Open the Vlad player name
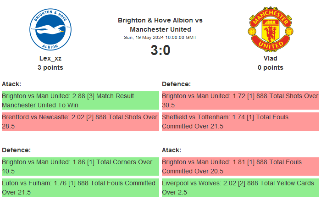The image size is (321, 211). point(270,58)
